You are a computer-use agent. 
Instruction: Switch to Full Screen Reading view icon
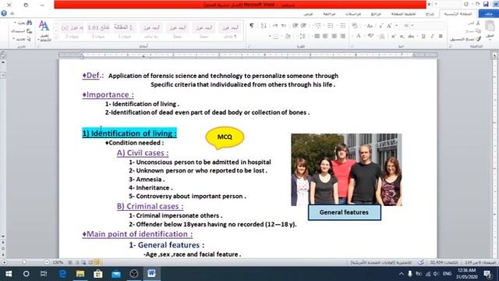pos(90,262)
